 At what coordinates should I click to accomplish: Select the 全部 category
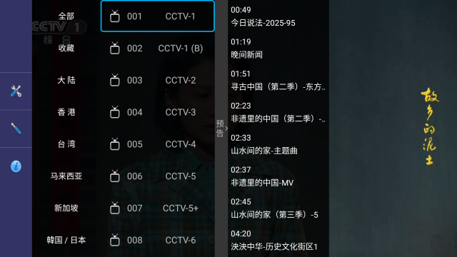(66, 16)
